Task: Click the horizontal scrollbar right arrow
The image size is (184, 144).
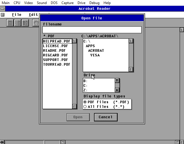Action: pyautogui.click(x=177, y=142)
